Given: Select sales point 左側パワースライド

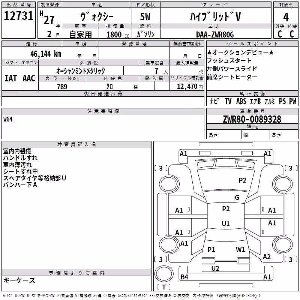Looking at the screenshot, I should click(x=232, y=69).
